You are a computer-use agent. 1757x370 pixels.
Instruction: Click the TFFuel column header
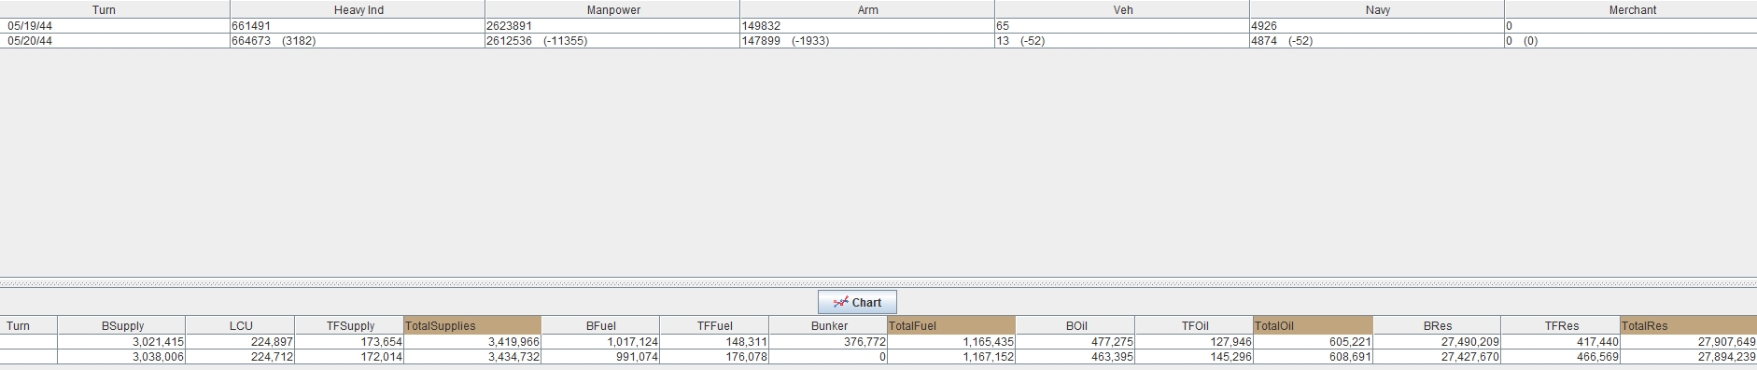tap(715, 325)
